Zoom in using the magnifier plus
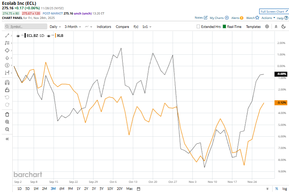Viewport: 289px width, 194px height. click(x=7, y=122)
